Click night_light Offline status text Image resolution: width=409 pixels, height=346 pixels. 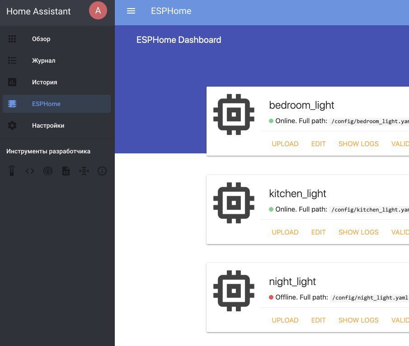(x=287, y=297)
